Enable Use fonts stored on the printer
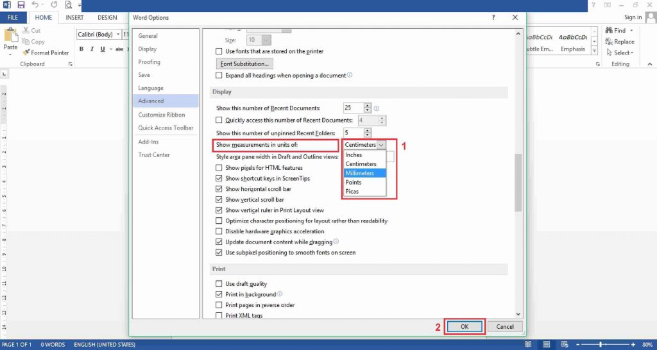This screenshot has height=350, width=657. [x=219, y=51]
